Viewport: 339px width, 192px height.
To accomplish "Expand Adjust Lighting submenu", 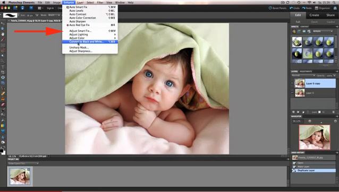I will click(90, 34).
